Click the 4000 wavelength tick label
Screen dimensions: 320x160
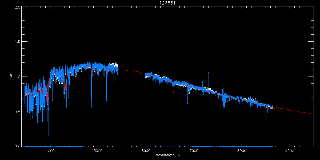(x=50, y=151)
